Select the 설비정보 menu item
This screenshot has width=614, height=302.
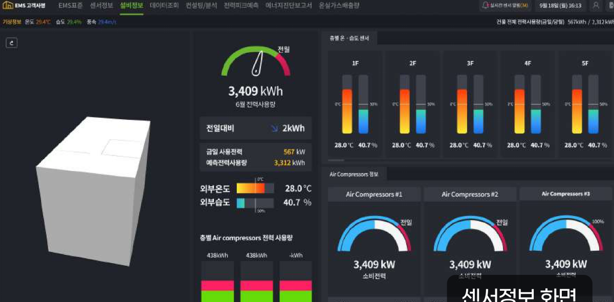(x=131, y=6)
